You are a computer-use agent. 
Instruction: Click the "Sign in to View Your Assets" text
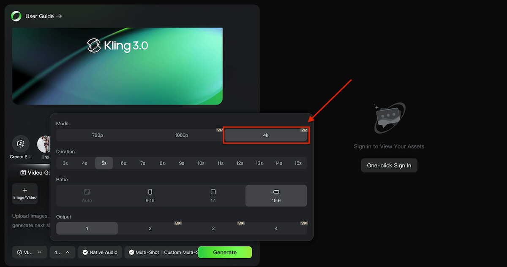(x=389, y=146)
